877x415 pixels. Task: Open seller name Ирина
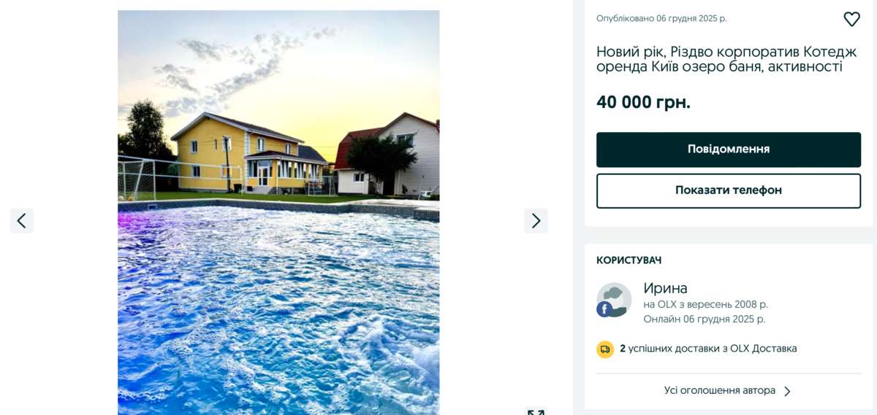point(665,288)
